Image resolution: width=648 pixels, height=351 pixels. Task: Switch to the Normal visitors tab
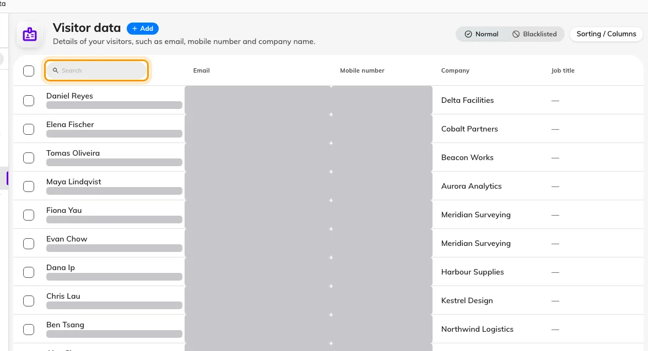click(482, 34)
